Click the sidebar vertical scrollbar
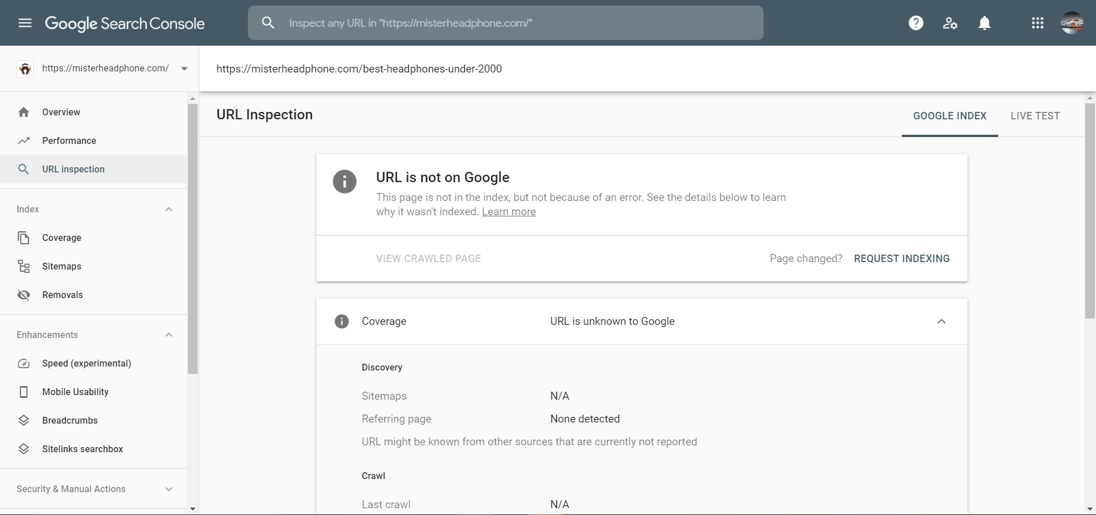 192,239
